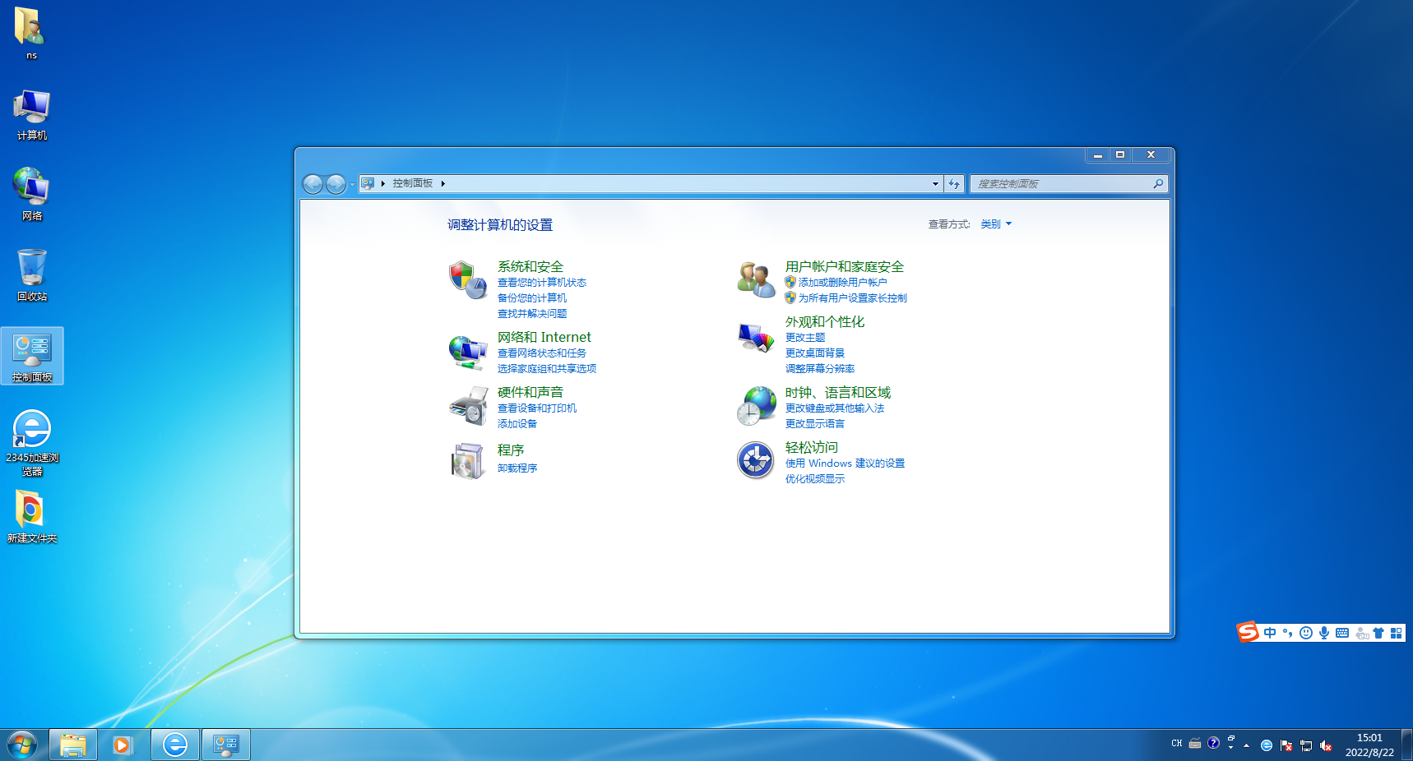Open the Ease of Access icon
Image resolution: width=1413 pixels, height=761 pixels.
tap(756, 460)
